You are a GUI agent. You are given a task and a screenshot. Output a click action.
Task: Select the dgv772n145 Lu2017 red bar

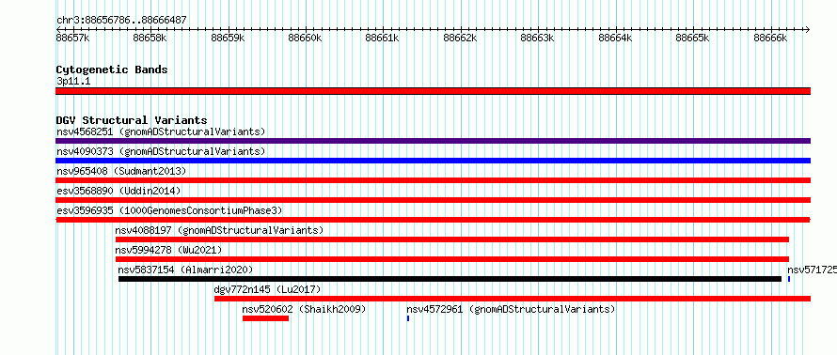coord(513,299)
